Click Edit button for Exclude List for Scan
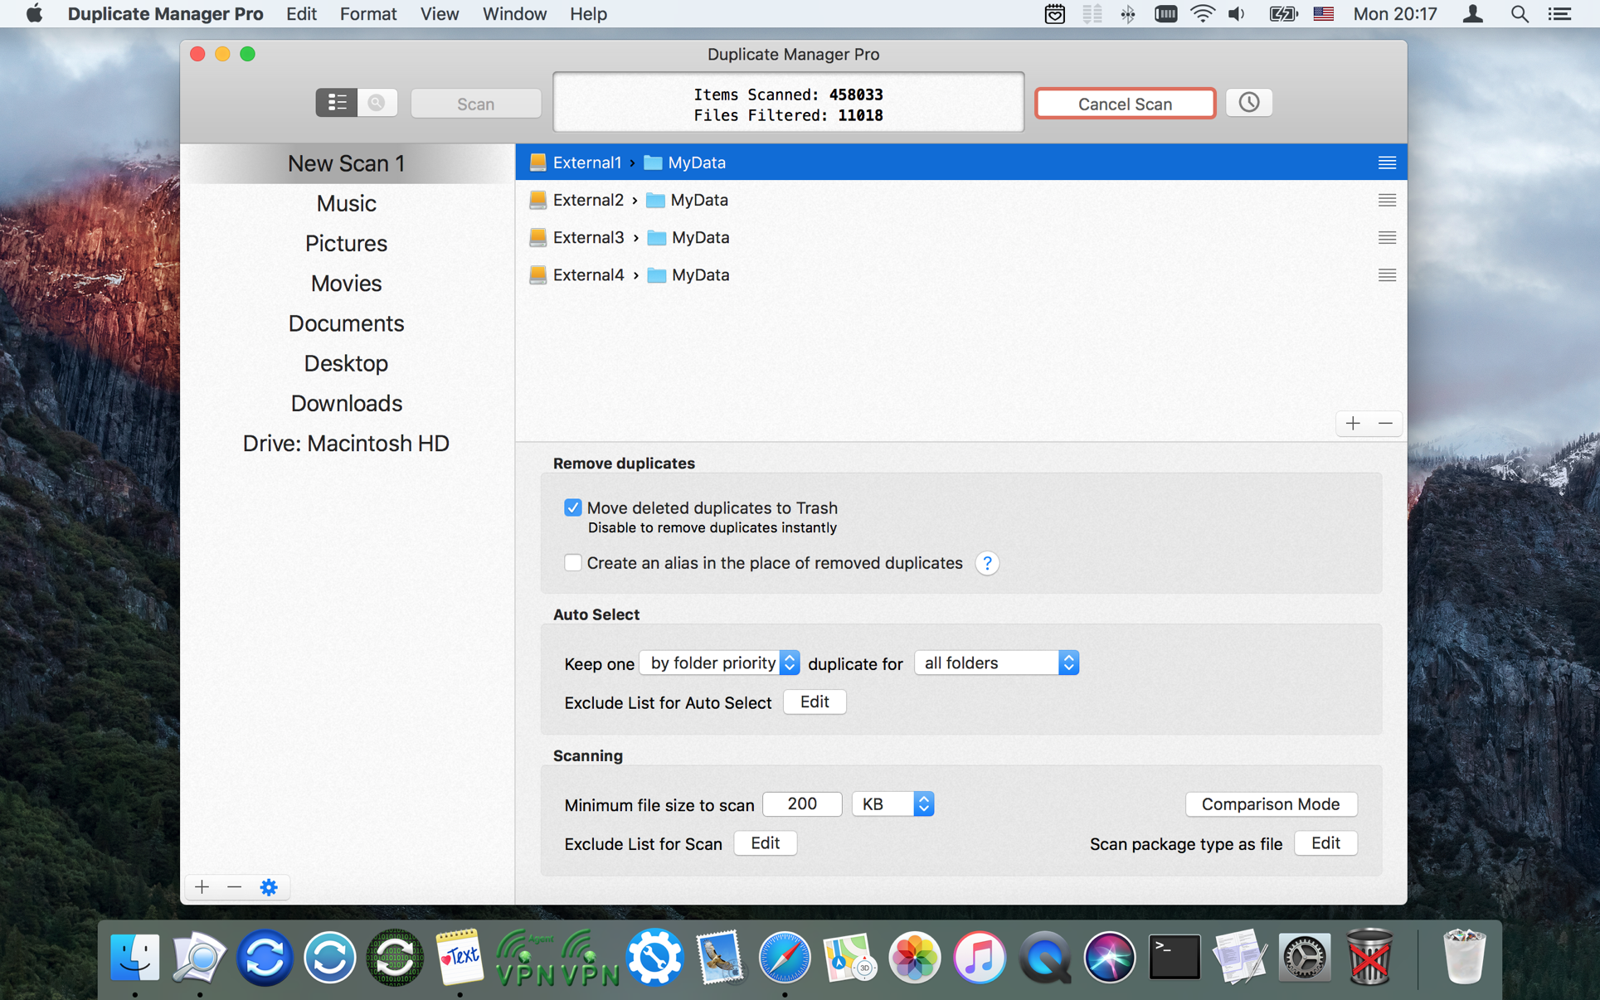 (764, 842)
